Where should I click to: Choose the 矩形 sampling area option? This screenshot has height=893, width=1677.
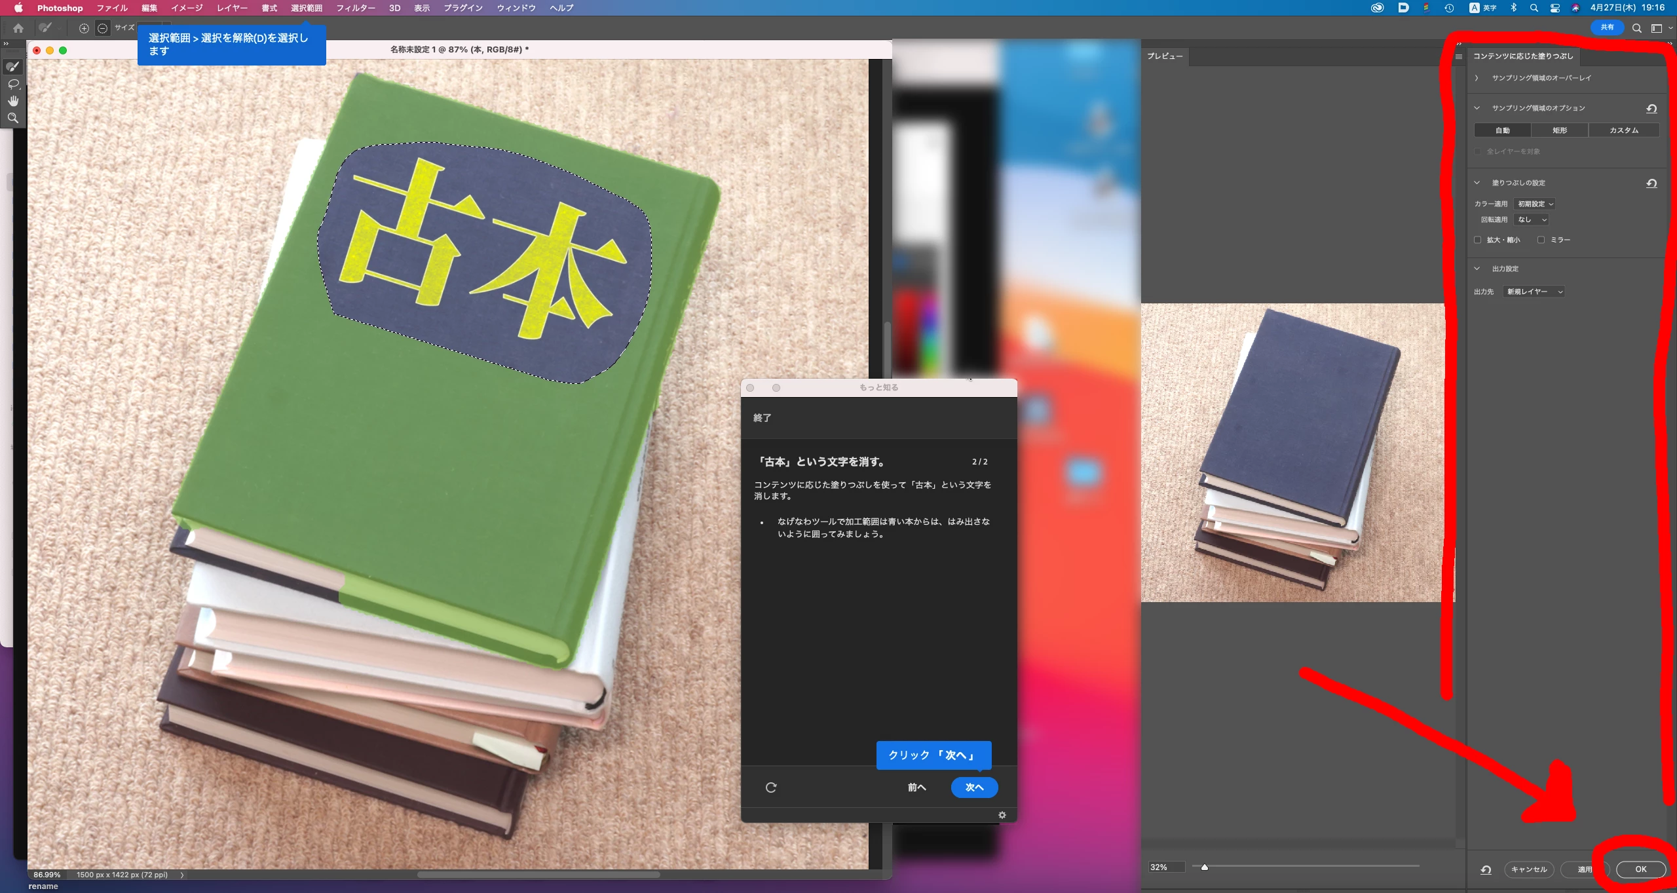click(1559, 130)
